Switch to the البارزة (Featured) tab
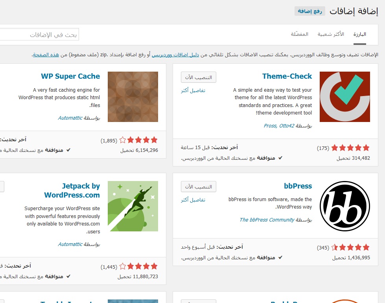Image resolution: width=385 pixels, height=303 pixels. (x=360, y=34)
